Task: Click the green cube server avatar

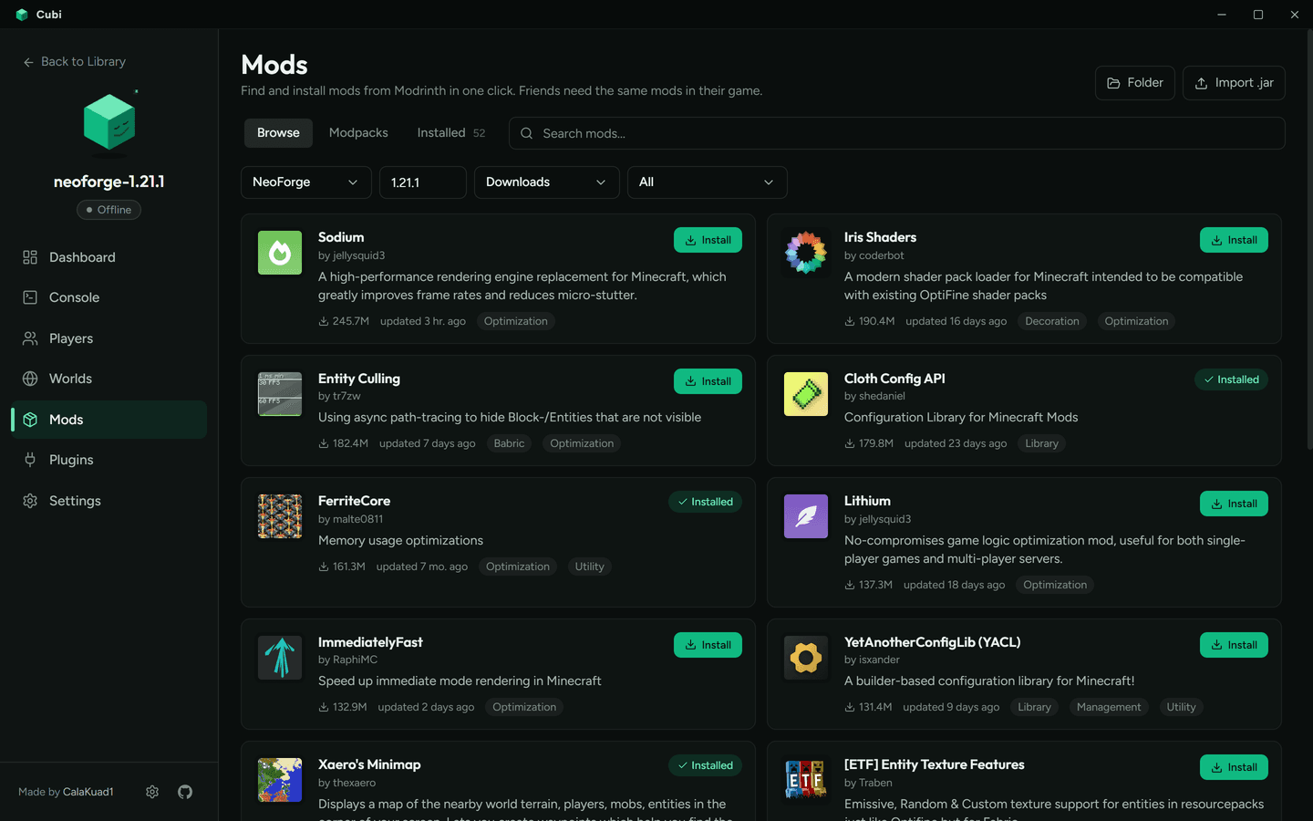Action: pos(109,121)
